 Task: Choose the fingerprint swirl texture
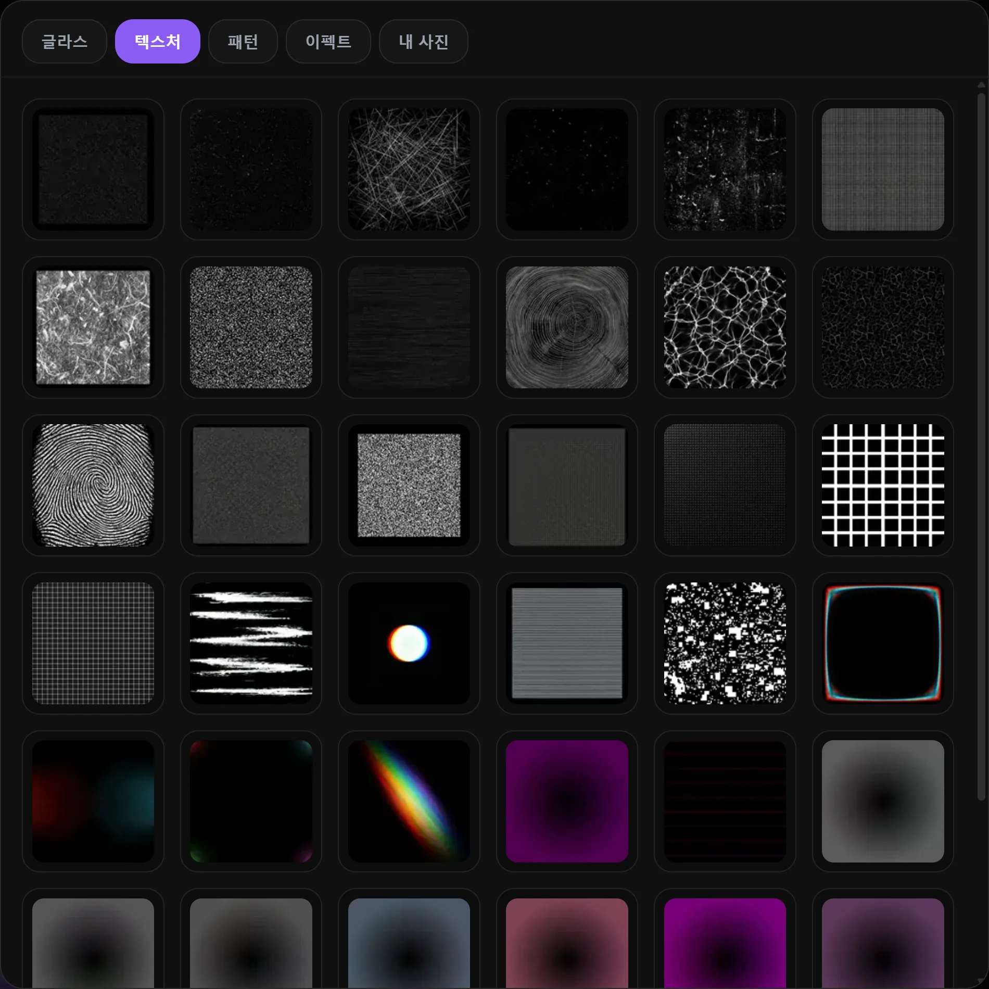click(x=93, y=485)
